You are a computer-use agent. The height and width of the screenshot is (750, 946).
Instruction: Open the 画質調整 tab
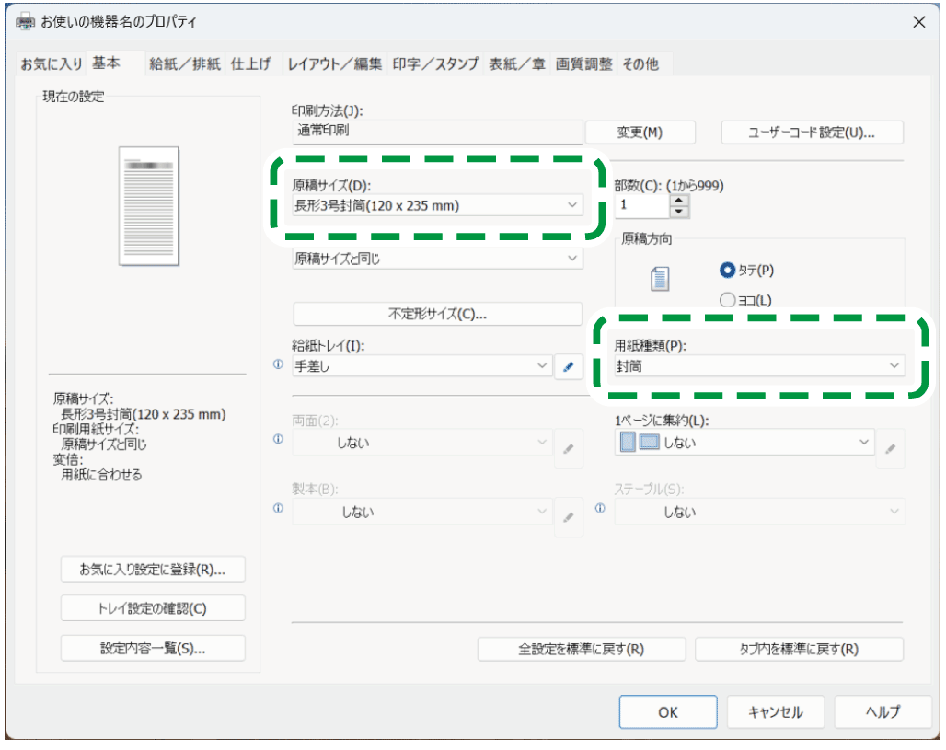[583, 64]
